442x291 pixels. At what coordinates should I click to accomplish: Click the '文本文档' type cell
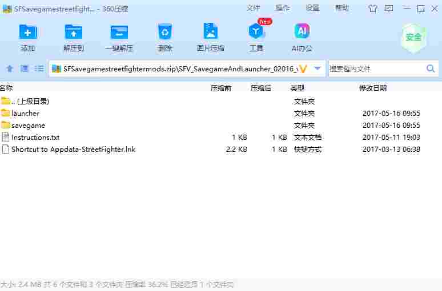[308, 137]
